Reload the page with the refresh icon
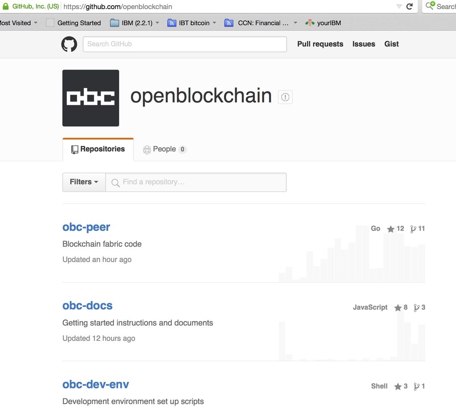This screenshot has width=456, height=410. (410, 6)
